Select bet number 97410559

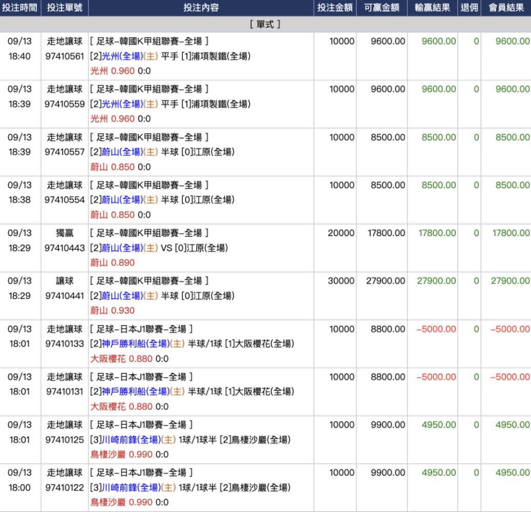pyautogui.click(x=65, y=104)
